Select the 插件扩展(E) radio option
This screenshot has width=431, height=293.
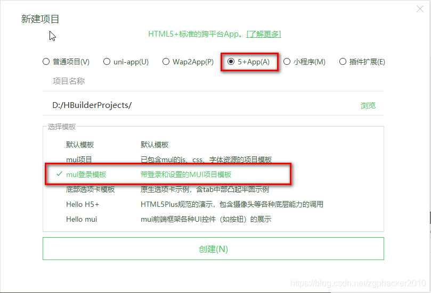click(x=362, y=62)
